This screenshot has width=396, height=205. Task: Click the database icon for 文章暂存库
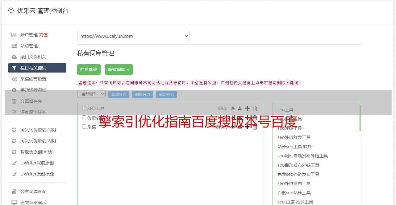[14, 101]
